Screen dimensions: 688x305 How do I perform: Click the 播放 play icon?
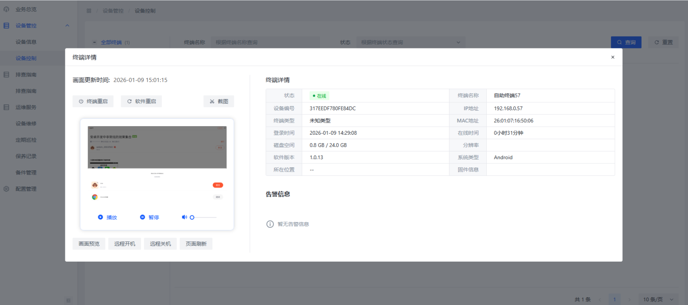click(100, 217)
